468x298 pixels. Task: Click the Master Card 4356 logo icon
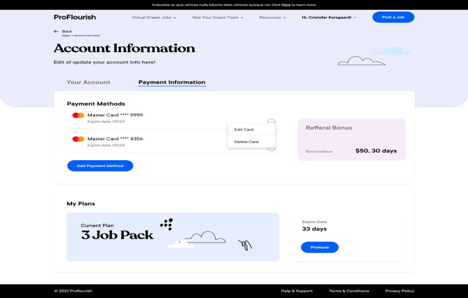pos(78,139)
